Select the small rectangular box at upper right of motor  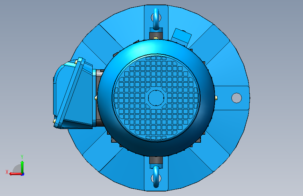pos(181,37)
